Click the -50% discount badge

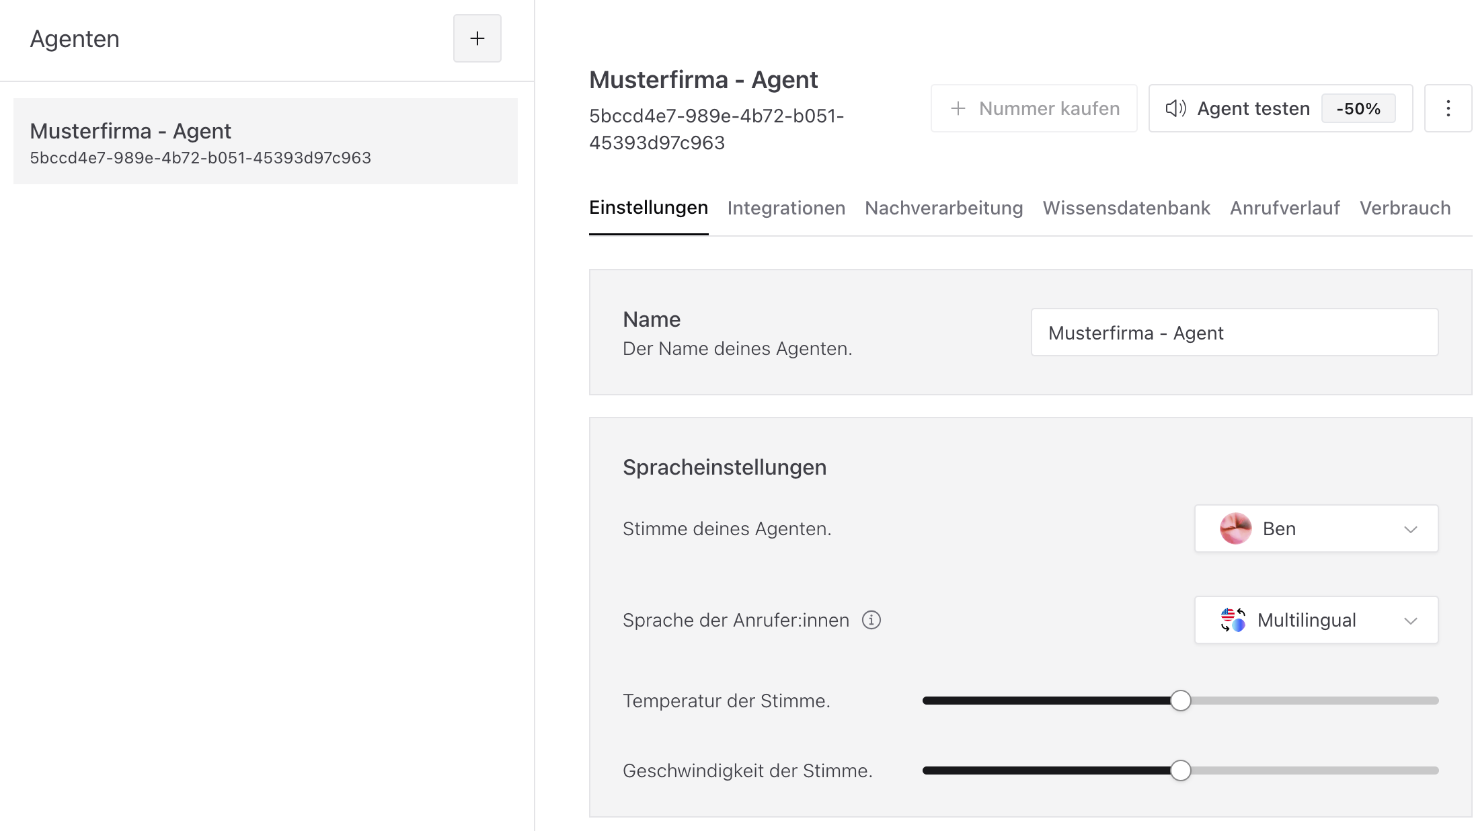click(x=1358, y=108)
